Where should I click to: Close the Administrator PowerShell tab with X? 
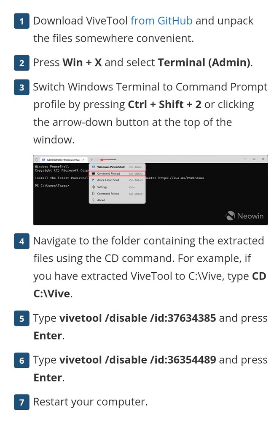(83, 159)
